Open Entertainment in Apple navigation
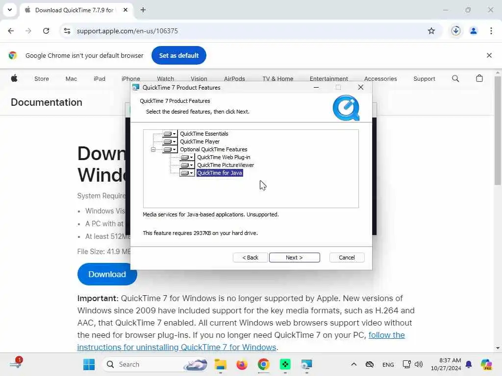Viewport: 502px width, 376px height. click(x=329, y=79)
